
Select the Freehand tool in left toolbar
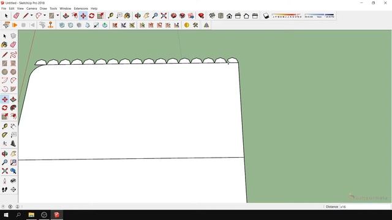[x=13, y=54]
